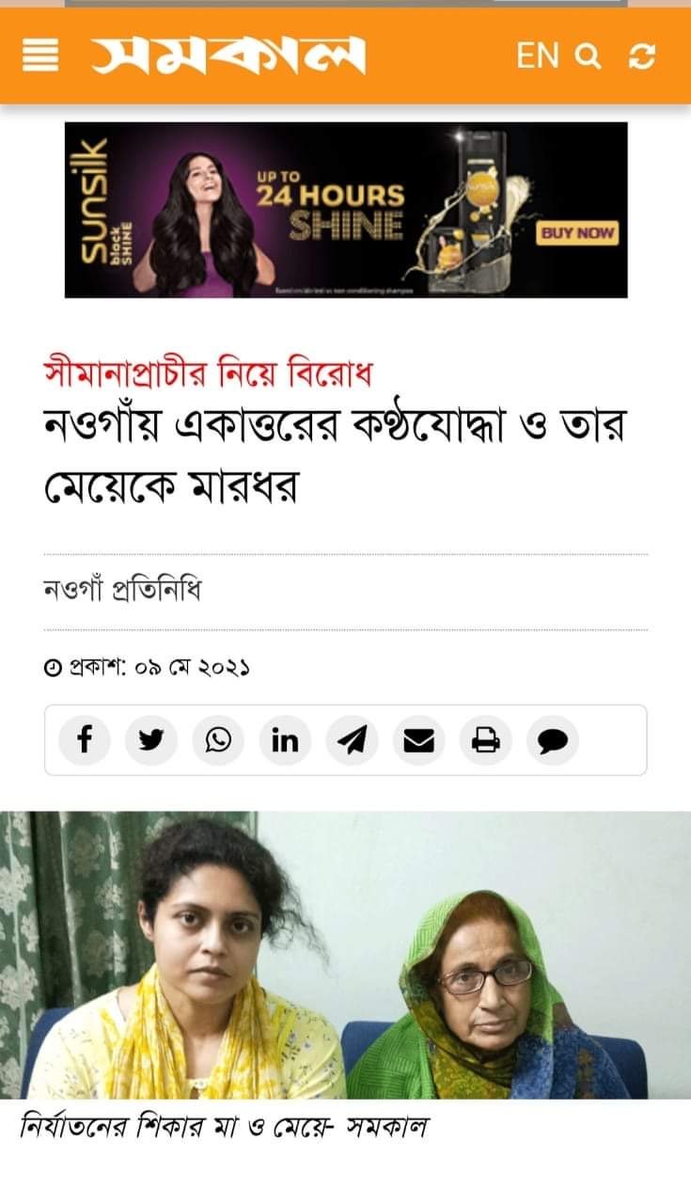Share article via WhatsApp

pyautogui.click(x=218, y=740)
